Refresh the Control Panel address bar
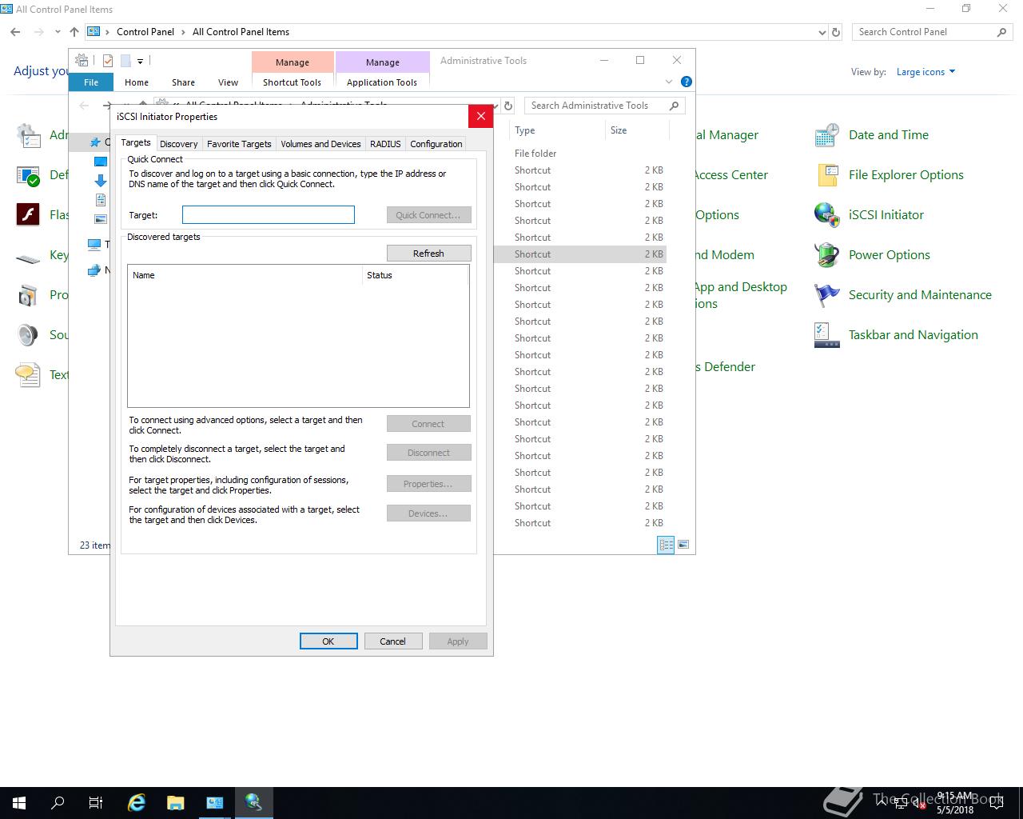This screenshot has height=819, width=1023. [x=836, y=32]
